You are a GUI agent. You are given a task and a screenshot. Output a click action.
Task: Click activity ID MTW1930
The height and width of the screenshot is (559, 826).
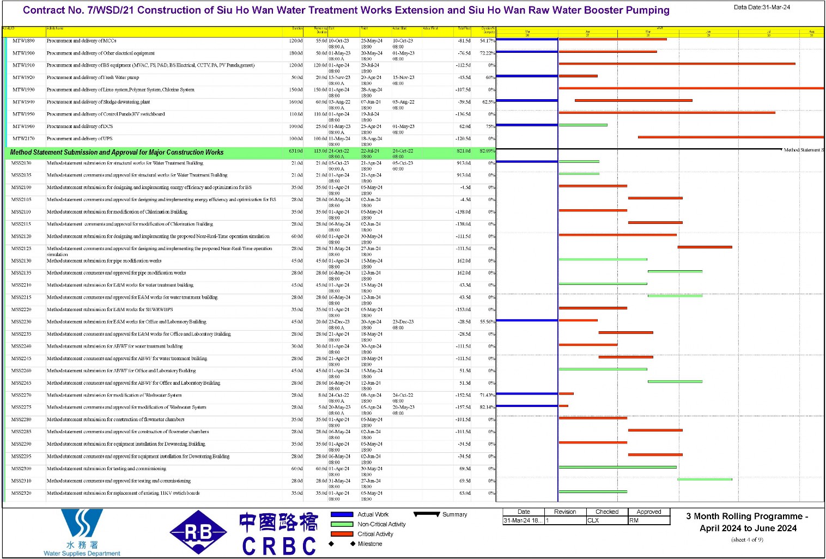pyautogui.click(x=23, y=90)
